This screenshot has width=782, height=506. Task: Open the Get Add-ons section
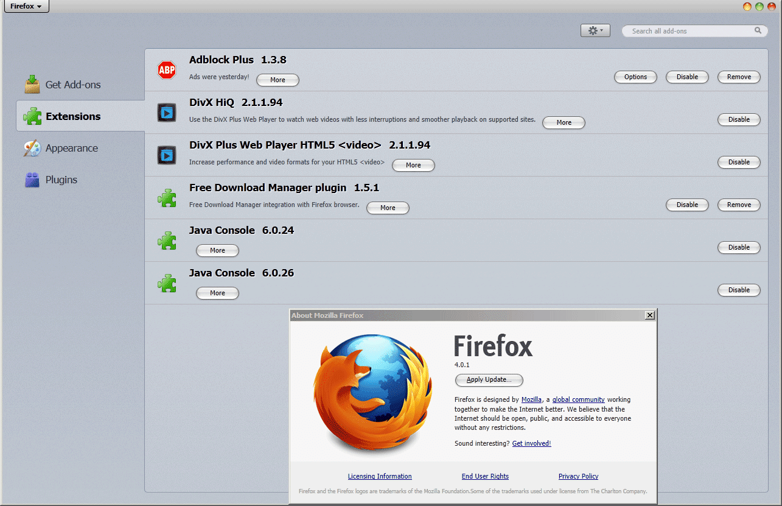(80, 85)
